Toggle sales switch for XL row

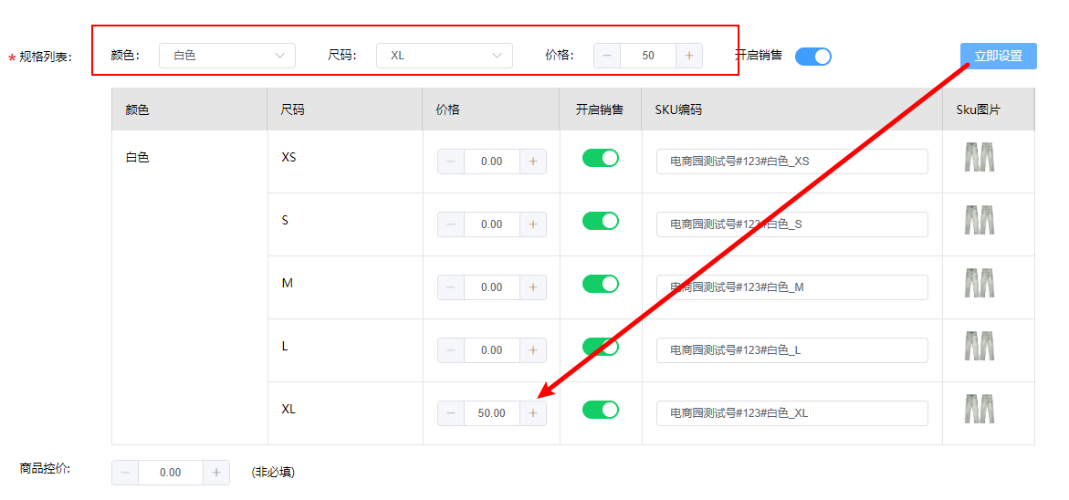601,410
